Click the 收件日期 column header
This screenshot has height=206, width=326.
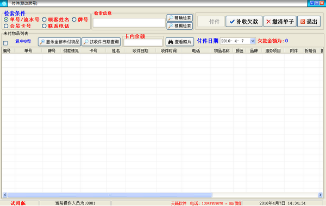pos(141,50)
